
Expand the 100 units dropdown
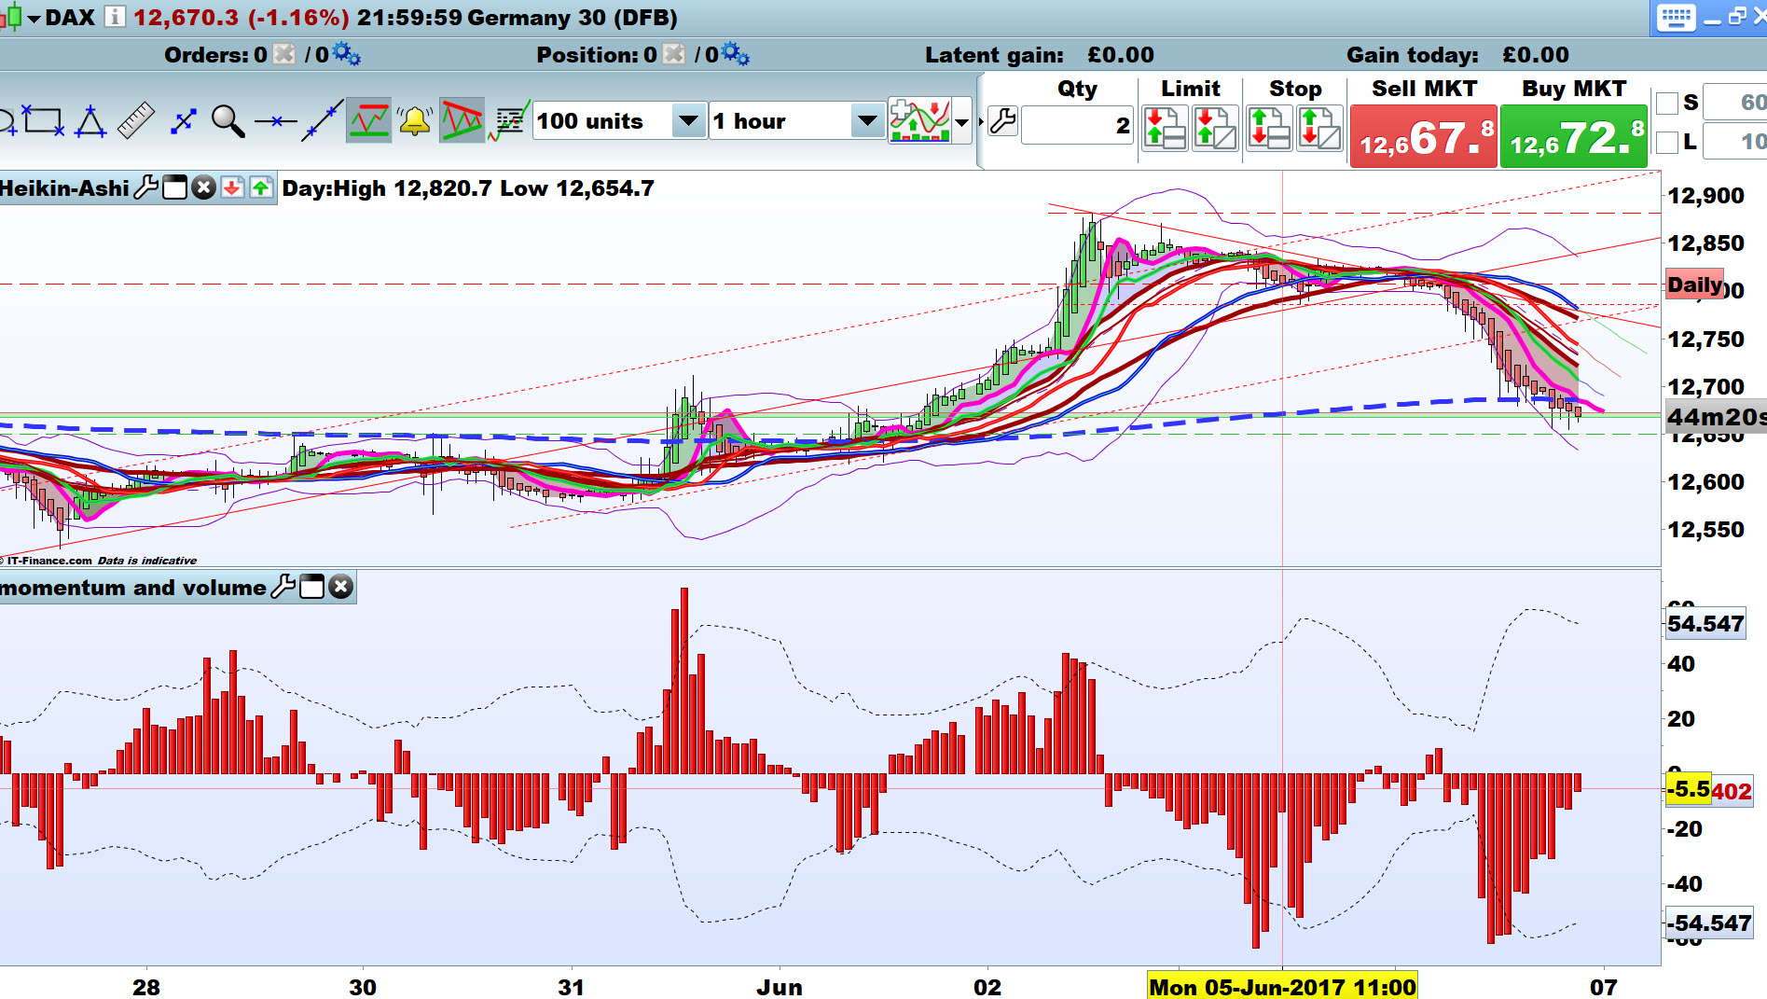click(688, 121)
